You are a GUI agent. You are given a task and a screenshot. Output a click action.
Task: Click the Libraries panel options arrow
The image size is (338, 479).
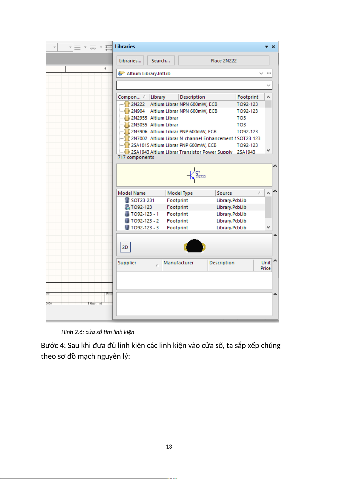coord(266,47)
